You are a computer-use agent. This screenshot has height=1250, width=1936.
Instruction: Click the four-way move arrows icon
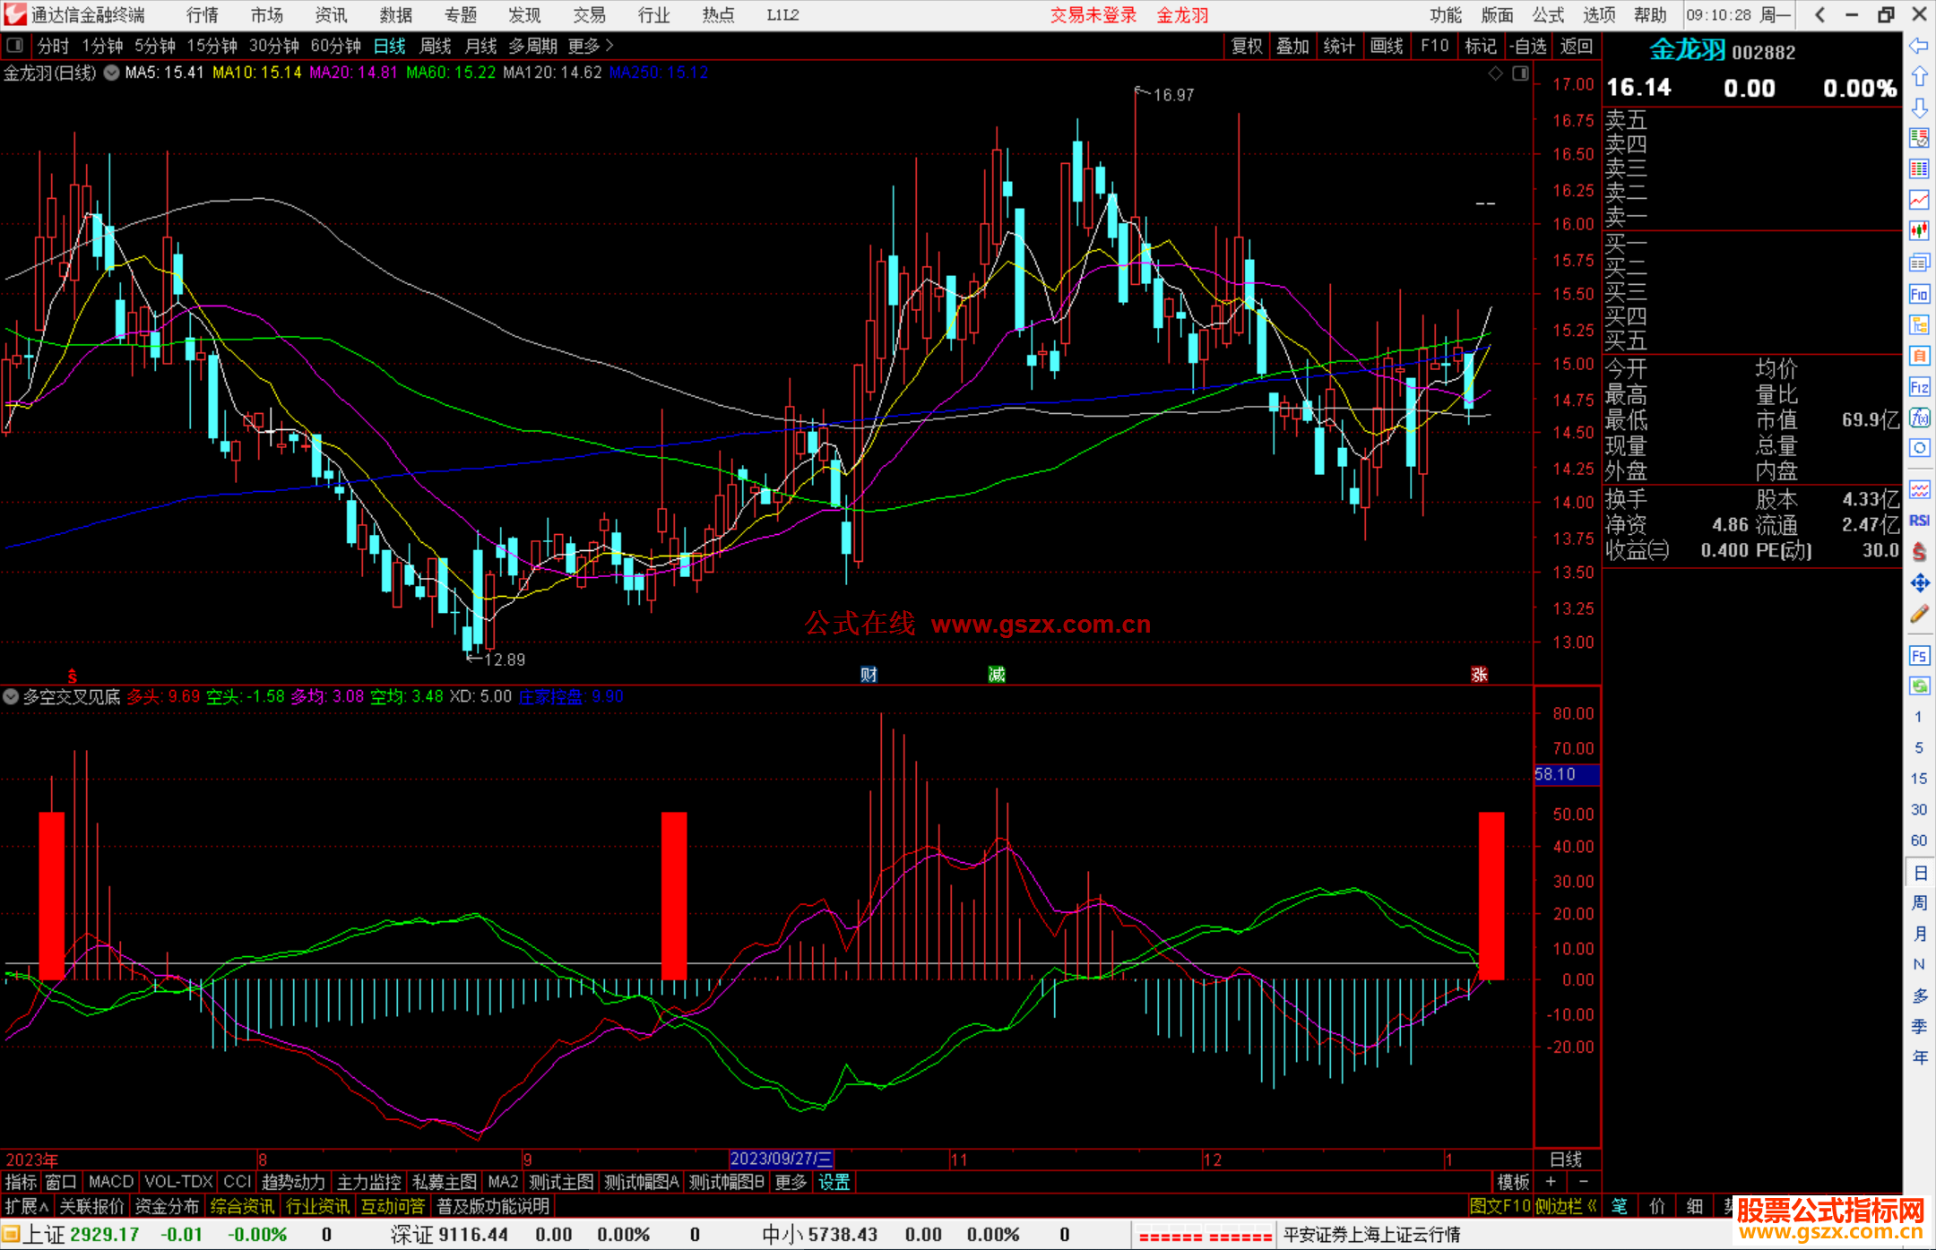tap(1919, 583)
